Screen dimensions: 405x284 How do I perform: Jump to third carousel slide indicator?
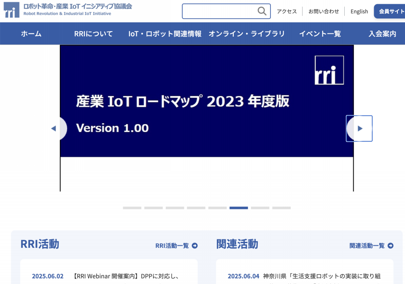click(175, 208)
